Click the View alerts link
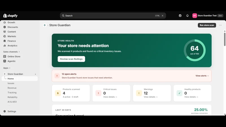 tap(202, 76)
